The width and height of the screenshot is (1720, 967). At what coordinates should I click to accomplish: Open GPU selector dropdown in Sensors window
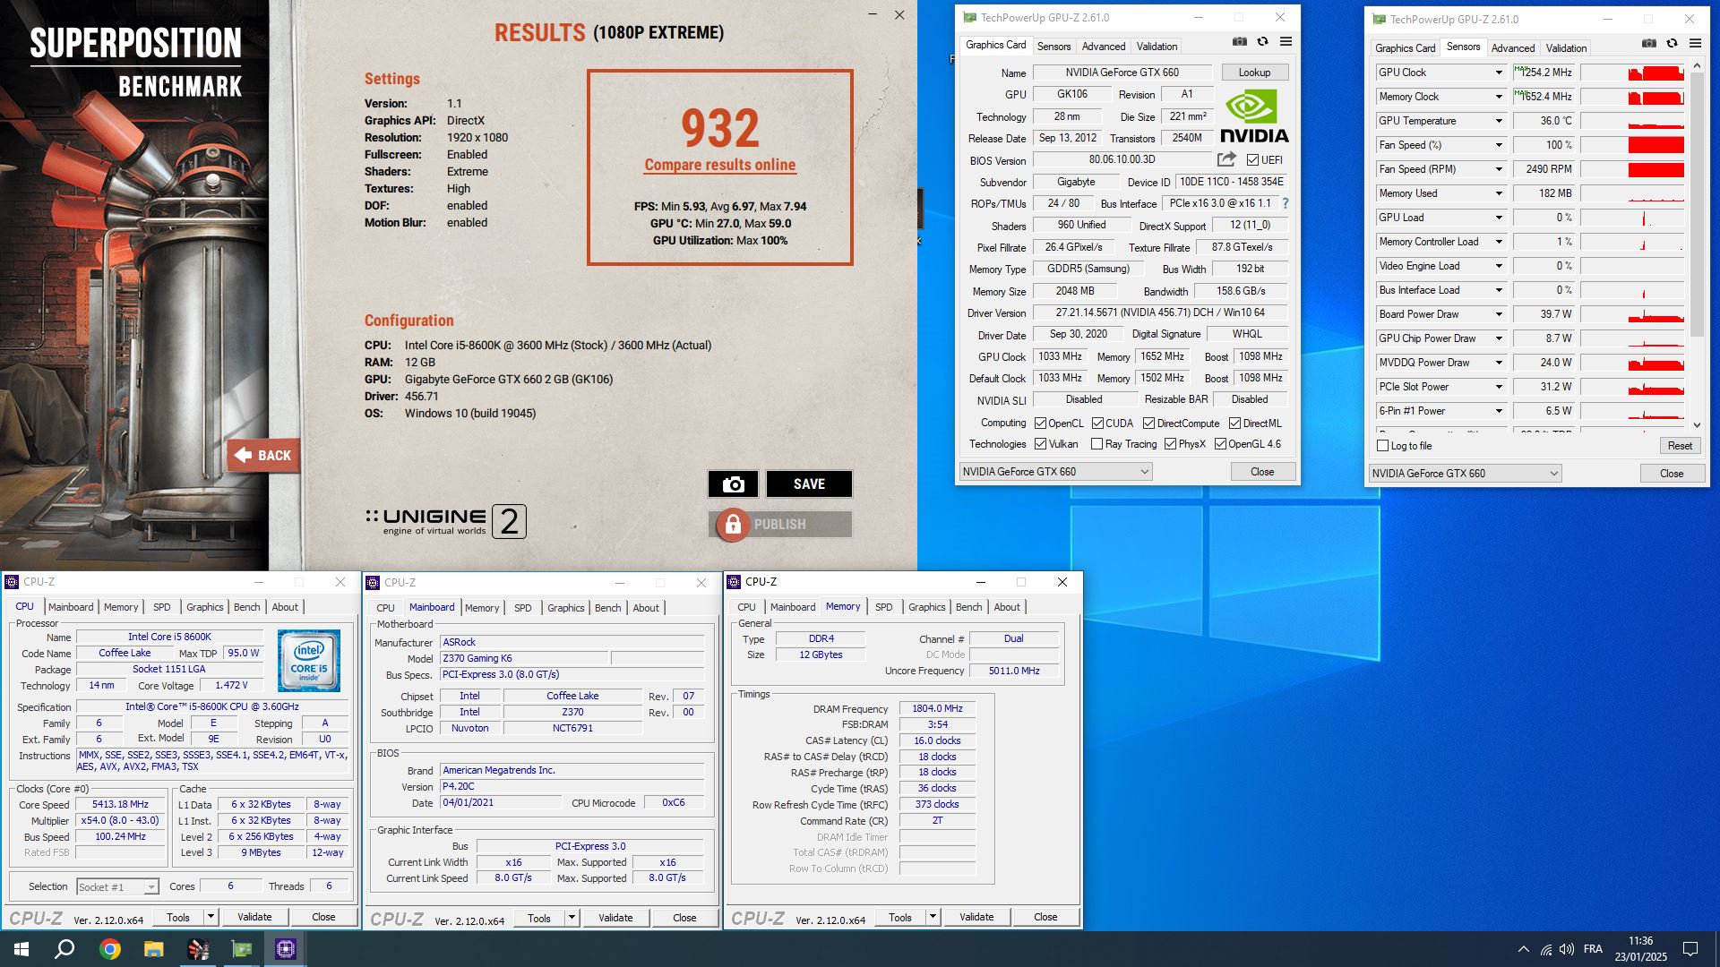(x=1465, y=474)
